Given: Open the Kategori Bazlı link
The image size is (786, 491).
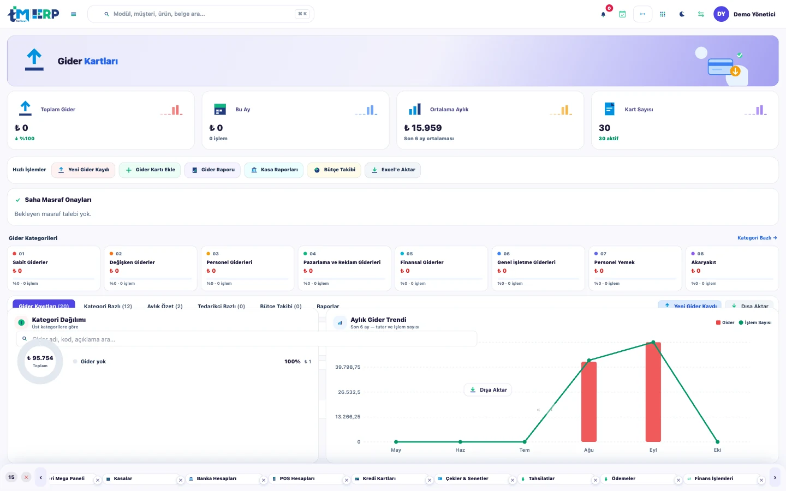Looking at the screenshot, I should point(757,238).
